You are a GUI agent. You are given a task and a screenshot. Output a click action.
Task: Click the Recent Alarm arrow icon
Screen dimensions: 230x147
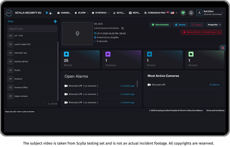coord(219,32)
